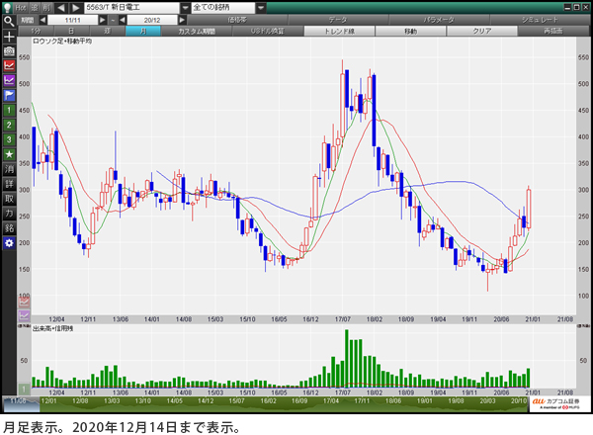
Task: Click the 再描画 redraw button
Action: click(553, 31)
